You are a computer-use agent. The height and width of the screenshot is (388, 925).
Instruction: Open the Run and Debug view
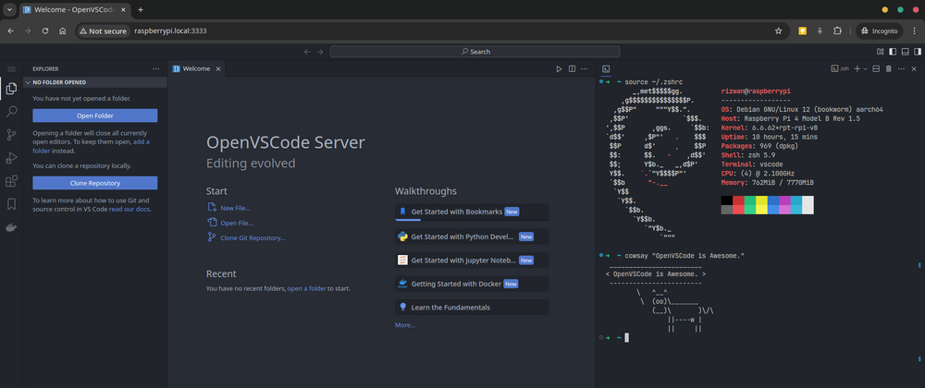click(11, 158)
